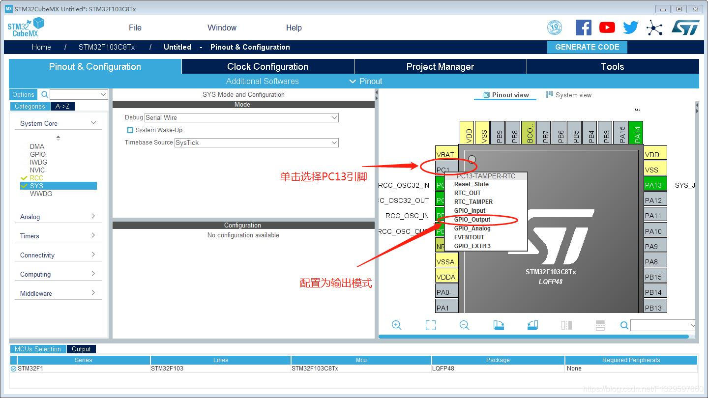This screenshot has height=398, width=708.
Task: Choose GPIO_EXTI13 from pin menu
Action: [x=472, y=246]
